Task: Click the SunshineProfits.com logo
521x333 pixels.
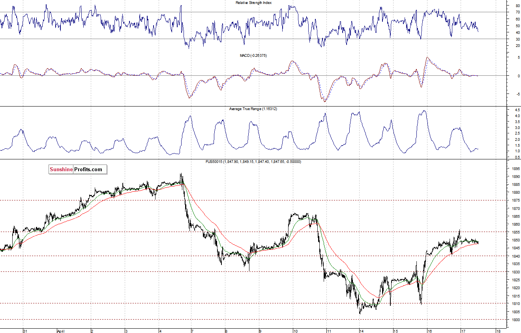Action: click(x=78, y=170)
